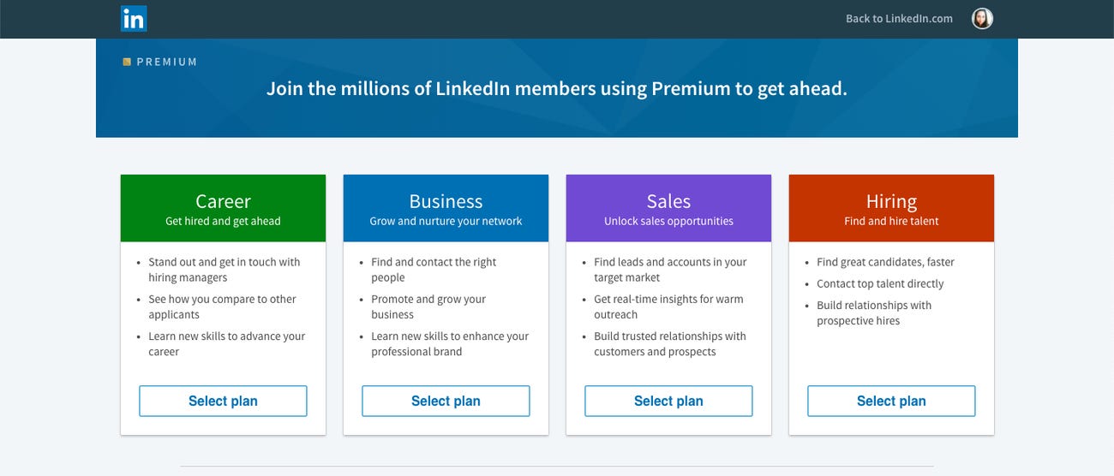Select plan under the Hiring card
The image size is (1114, 476).
891,401
